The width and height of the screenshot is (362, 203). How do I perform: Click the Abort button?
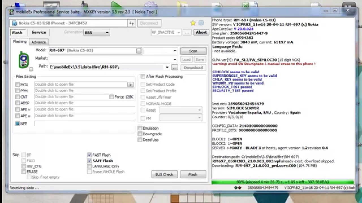pos(201,32)
